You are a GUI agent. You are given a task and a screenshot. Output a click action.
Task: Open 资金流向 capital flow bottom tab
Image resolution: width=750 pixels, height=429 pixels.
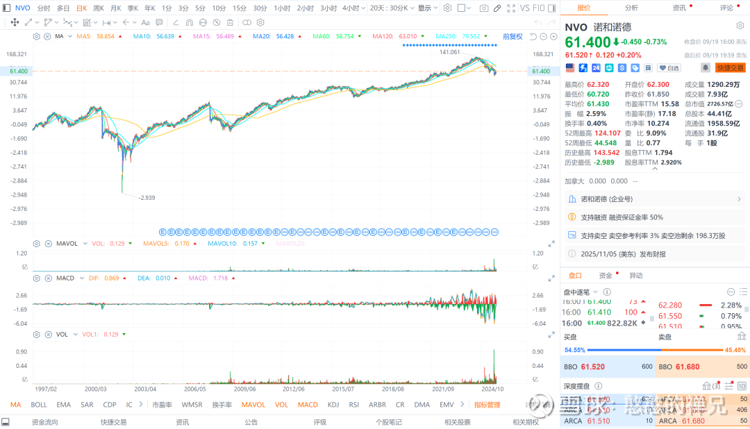pos(45,422)
